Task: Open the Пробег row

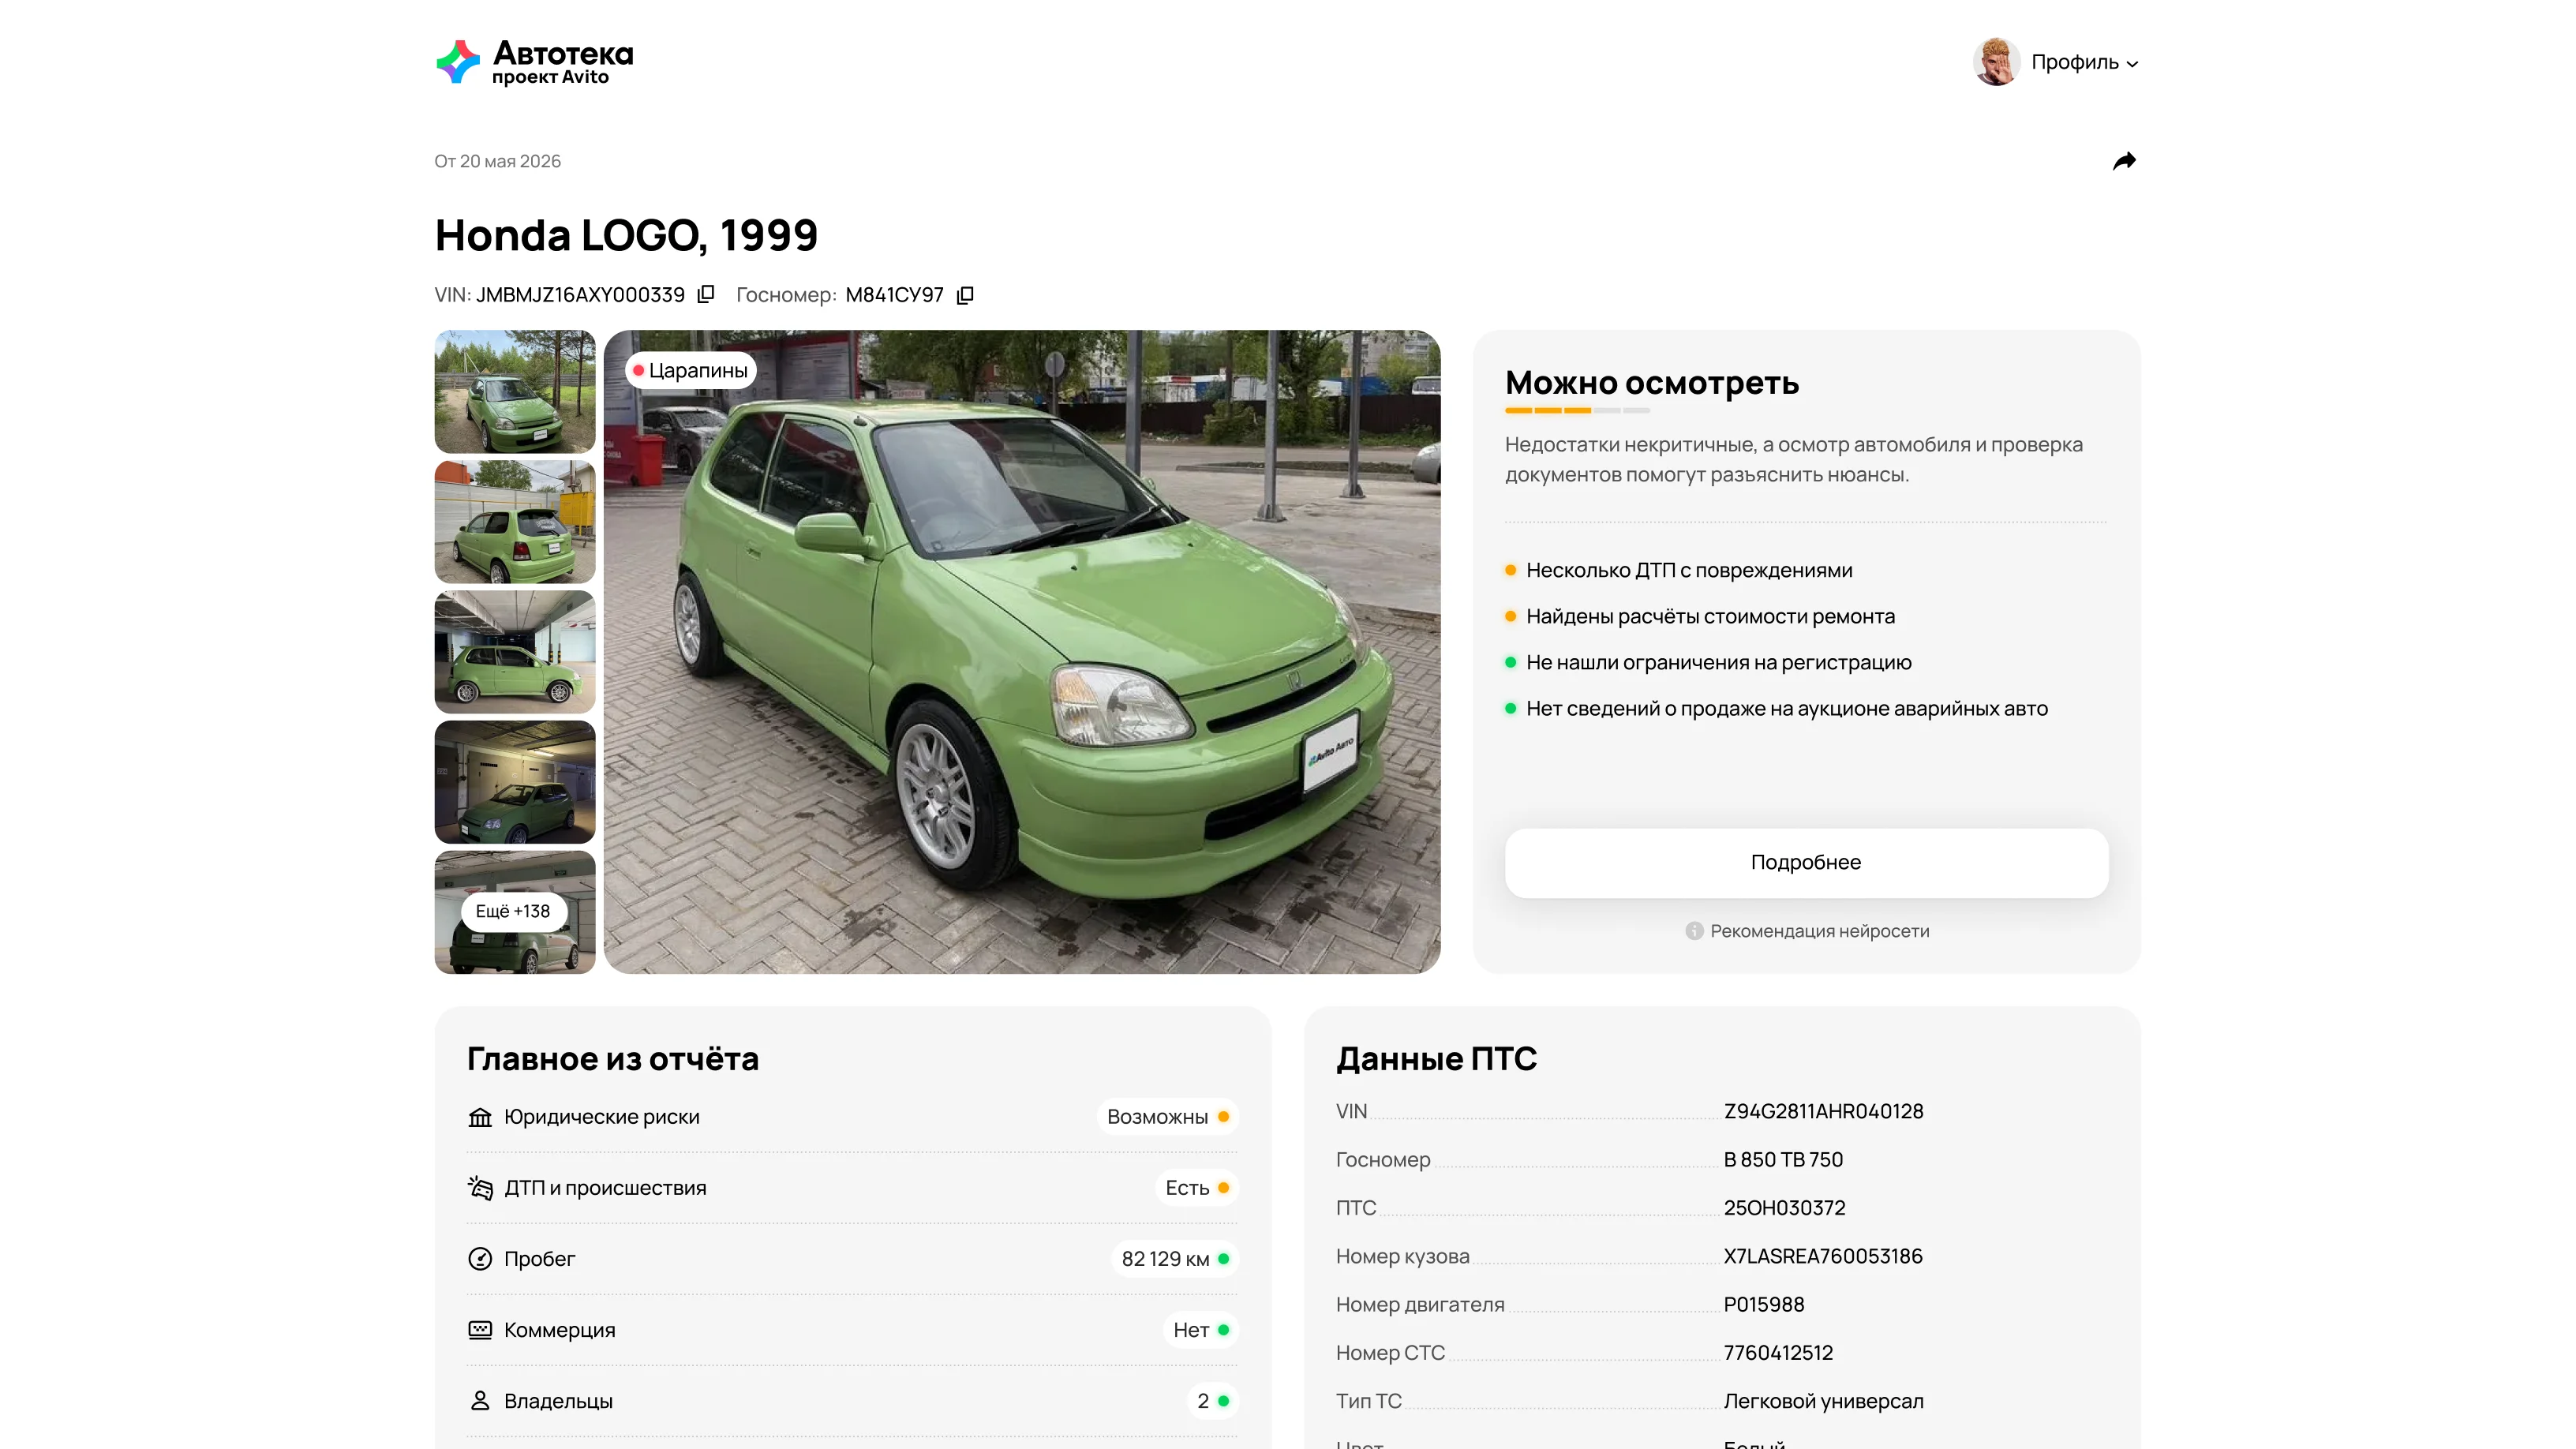Action: 852,1259
